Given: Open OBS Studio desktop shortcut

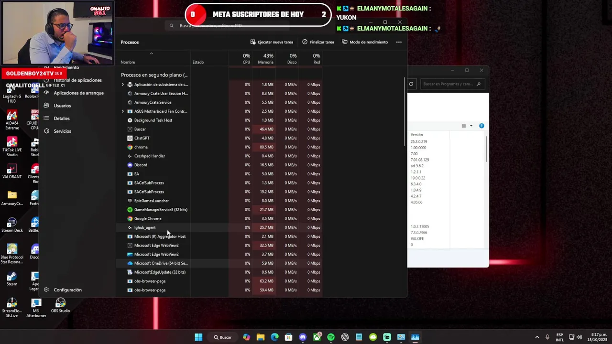Looking at the screenshot, I should tap(60, 306).
